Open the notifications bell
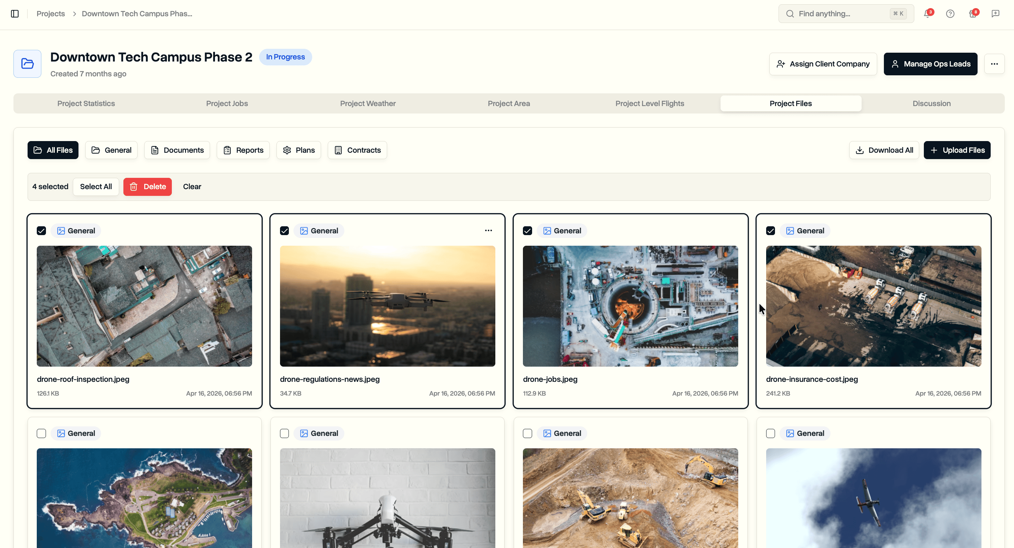Screen dimensions: 1014x548 928,13
